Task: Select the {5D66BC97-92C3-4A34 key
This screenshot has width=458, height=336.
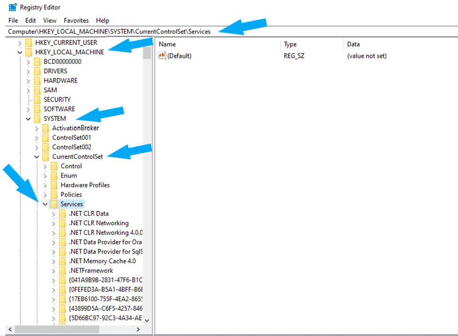Action: 105,318
